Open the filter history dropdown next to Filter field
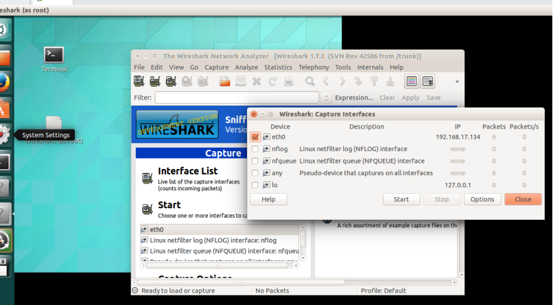Viewport: 553px width, 305px height. tap(326, 98)
